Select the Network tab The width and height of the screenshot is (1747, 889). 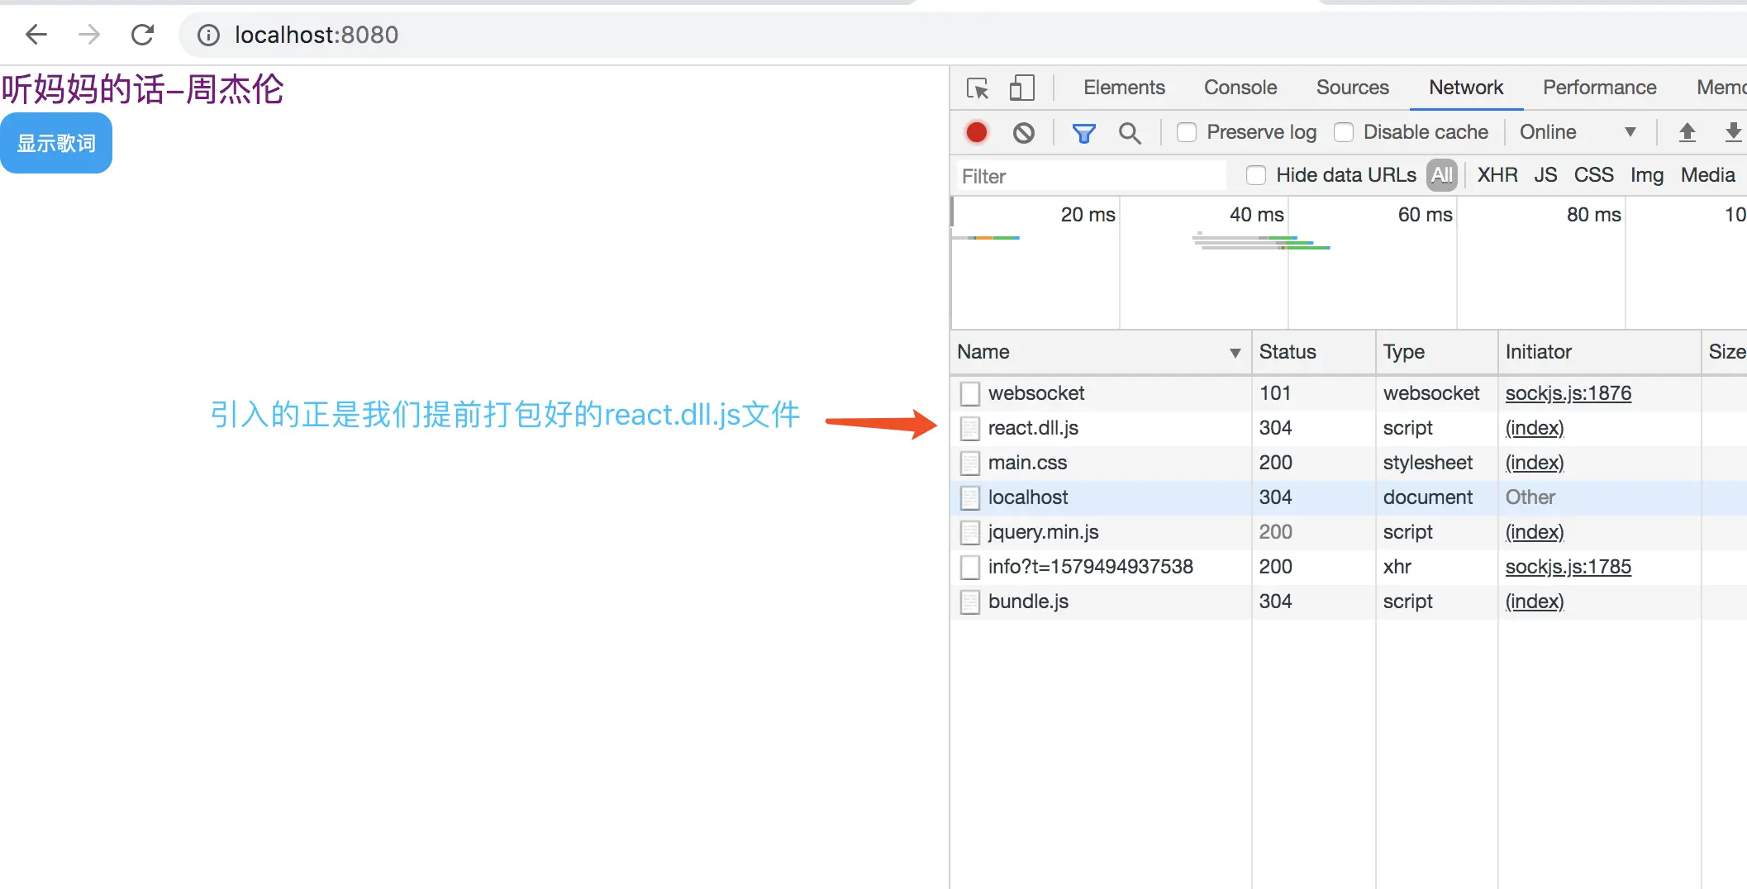[1466, 88]
